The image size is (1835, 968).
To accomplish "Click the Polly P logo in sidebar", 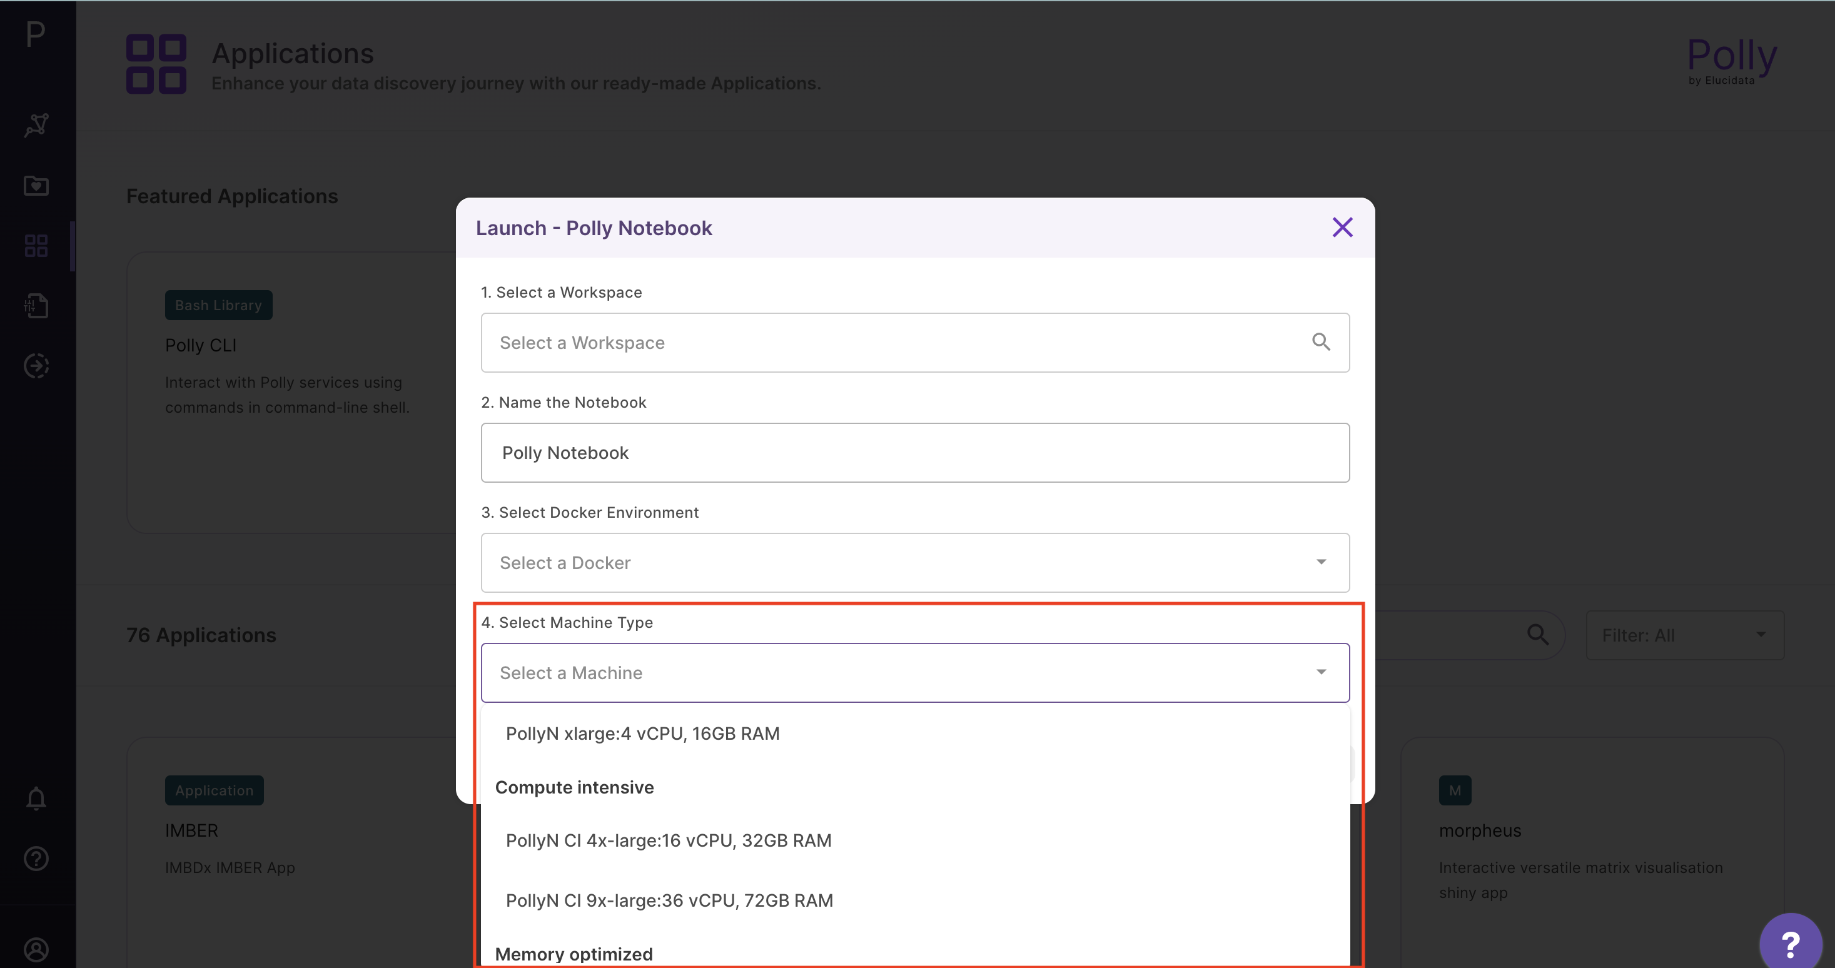I will tap(36, 34).
